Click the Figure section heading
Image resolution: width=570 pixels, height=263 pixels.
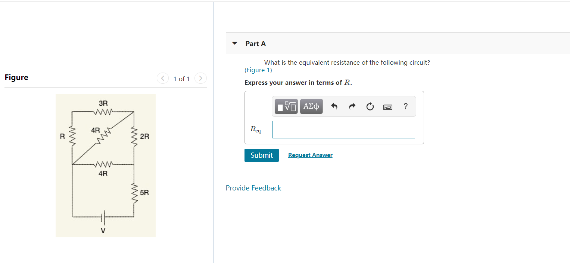pos(16,77)
